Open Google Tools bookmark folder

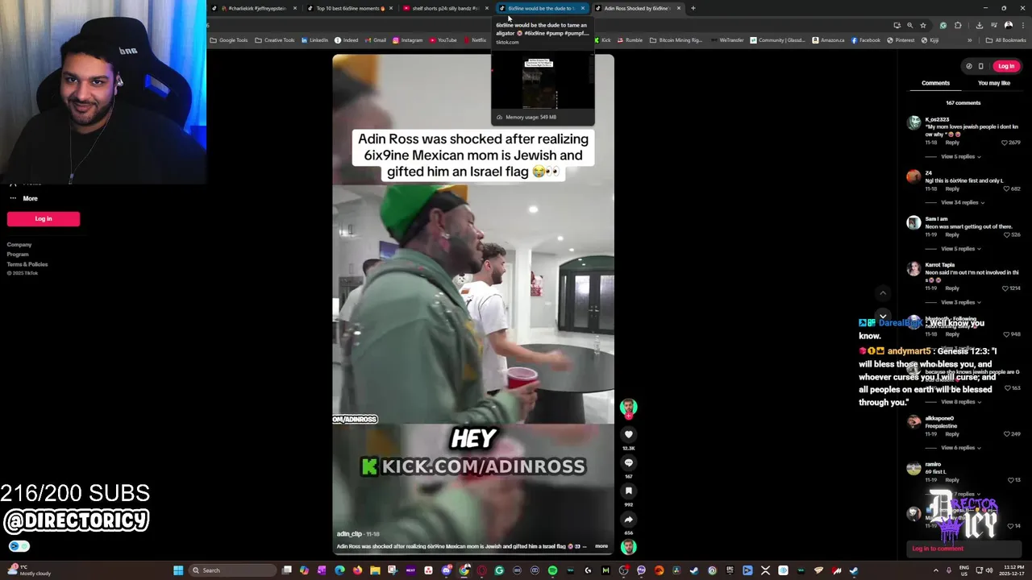click(x=229, y=40)
